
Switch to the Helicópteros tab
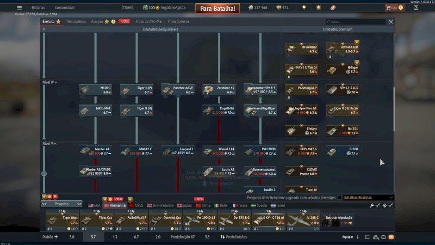click(76, 21)
